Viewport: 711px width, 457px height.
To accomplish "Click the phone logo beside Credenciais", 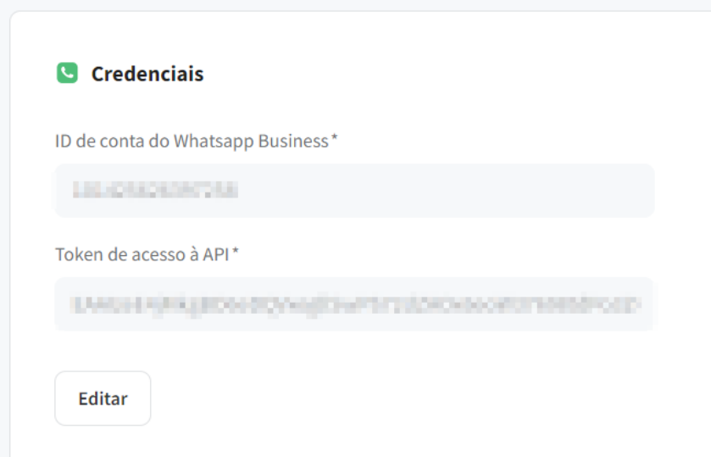I will pyautogui.click(x=67, y=73).
